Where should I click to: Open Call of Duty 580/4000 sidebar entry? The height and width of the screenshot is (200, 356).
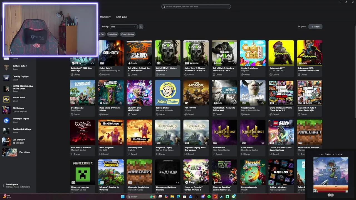click(18, 141)
